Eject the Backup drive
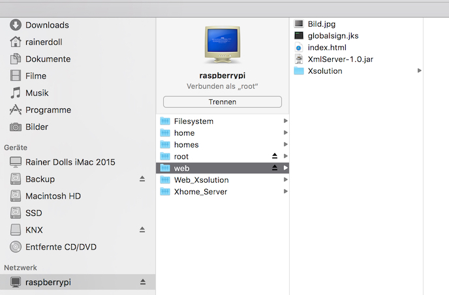The width and height of the screenshot is (449, 295). [x=142, y=179]
